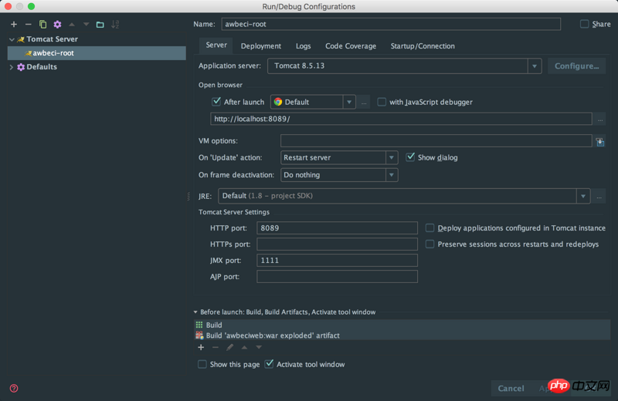Uncheck After launch checkbox
The image size is (618, 401).
216,102
